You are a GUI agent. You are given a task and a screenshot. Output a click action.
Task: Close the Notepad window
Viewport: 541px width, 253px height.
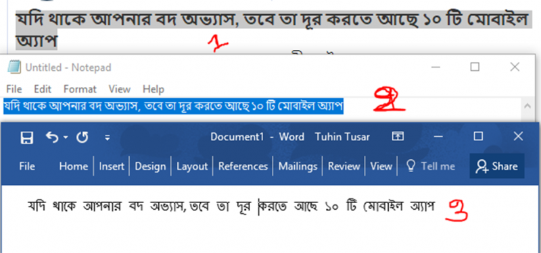click(x=515, y=67)
